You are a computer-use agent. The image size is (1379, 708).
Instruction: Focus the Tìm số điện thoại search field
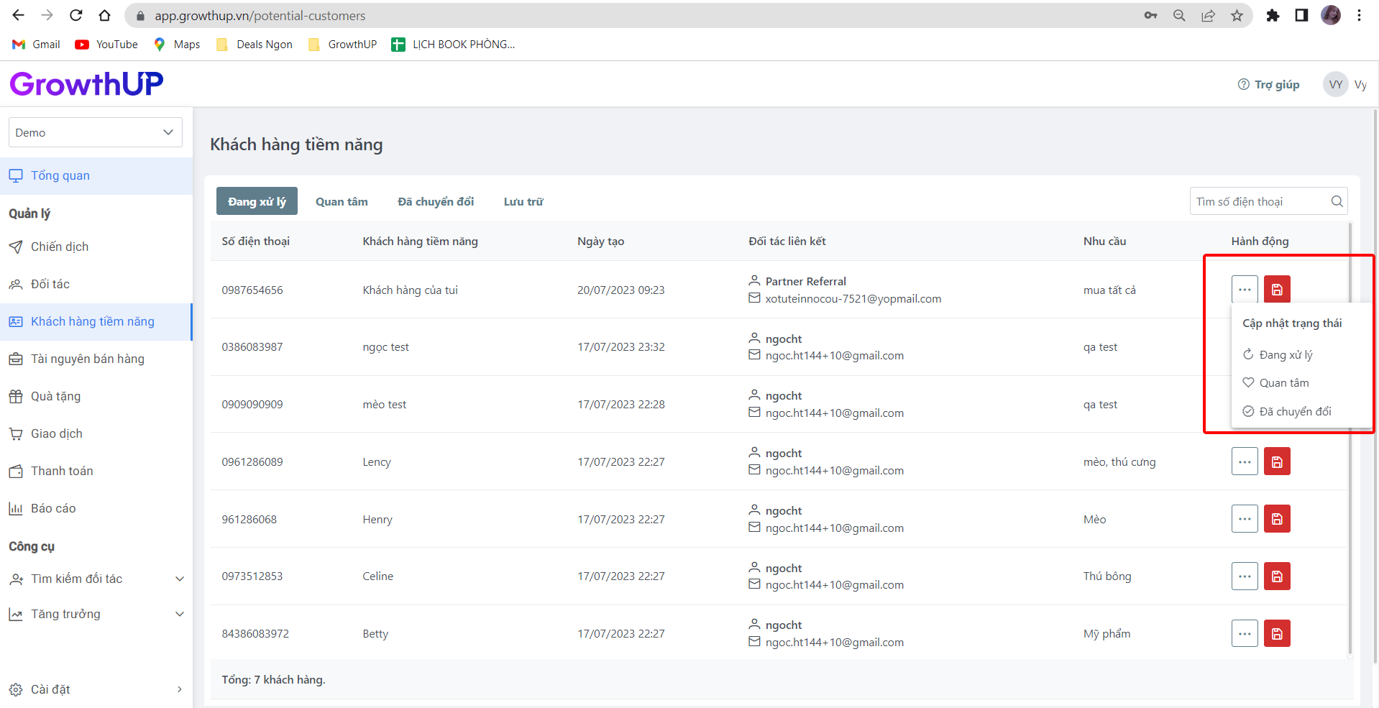click(1258, 202)
